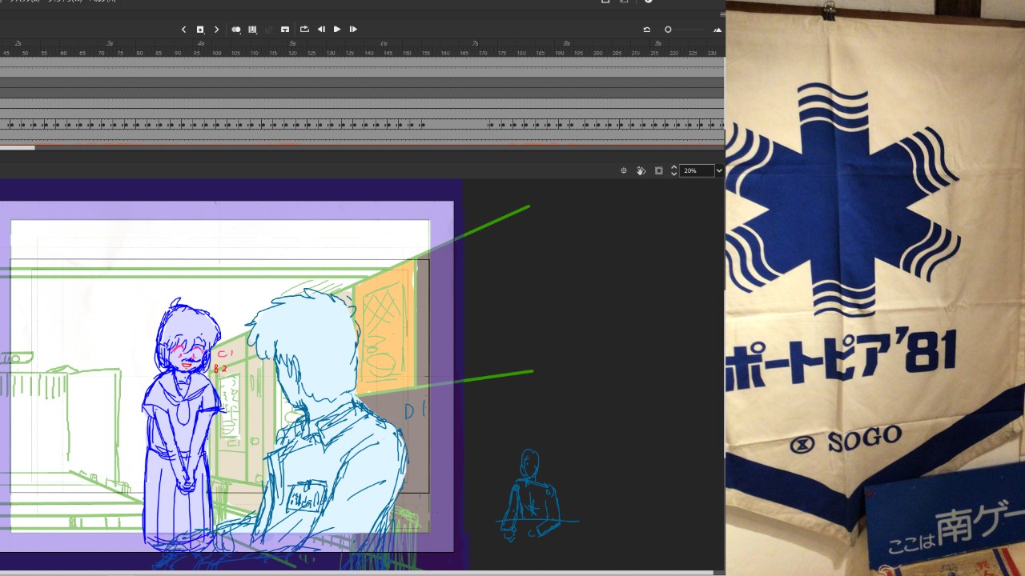Insert a keyframe using the timeline button
Viewport: 1025px width, 576px height.
(200, 30)
